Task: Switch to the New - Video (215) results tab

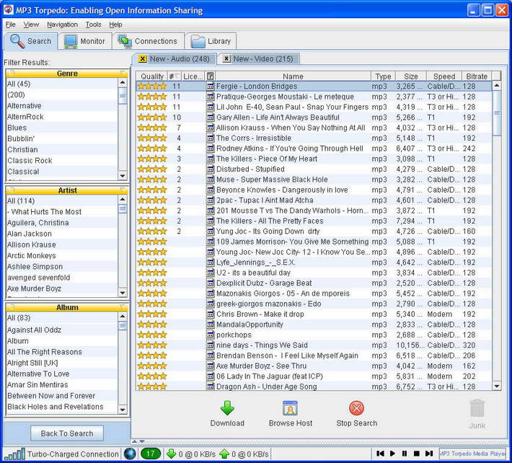Action: (x=259, y=58)
